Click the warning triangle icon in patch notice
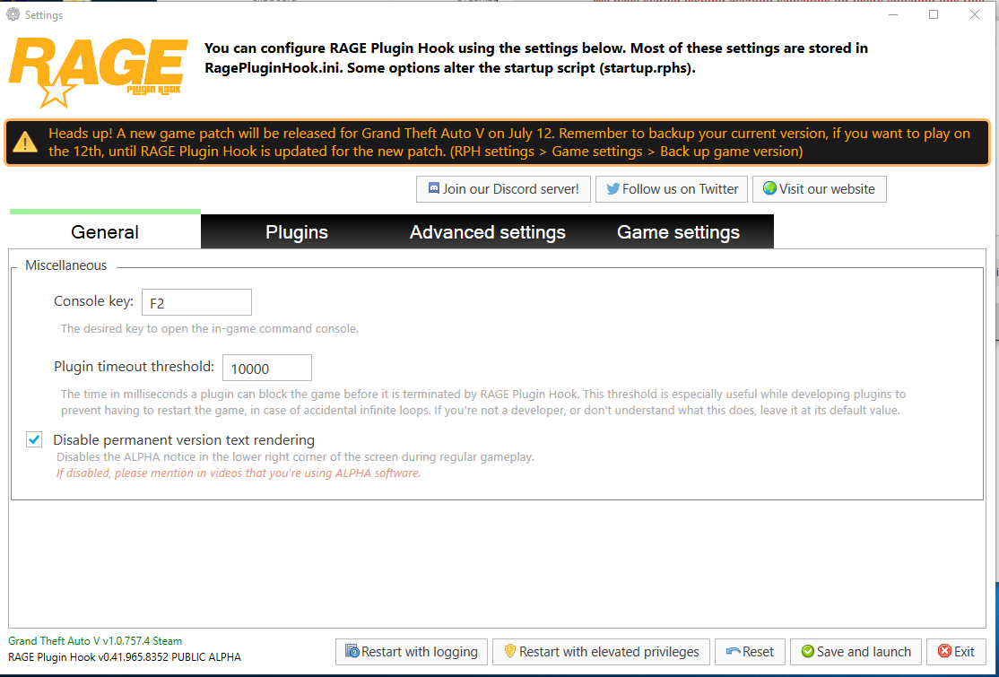Image resolution: width=999 pixels, height=677 pixels. click(x=25, y=142)
